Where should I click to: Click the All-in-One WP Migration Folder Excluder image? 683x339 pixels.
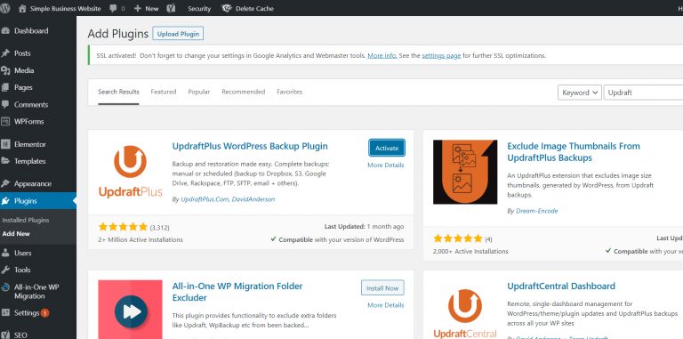coord(130,310)
